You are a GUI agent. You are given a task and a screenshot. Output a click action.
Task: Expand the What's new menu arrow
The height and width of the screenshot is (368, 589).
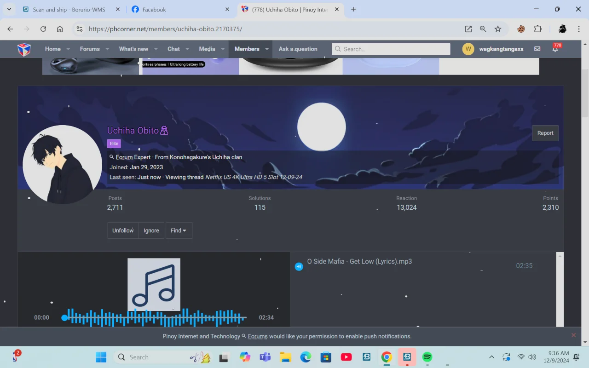click(156, 49)
